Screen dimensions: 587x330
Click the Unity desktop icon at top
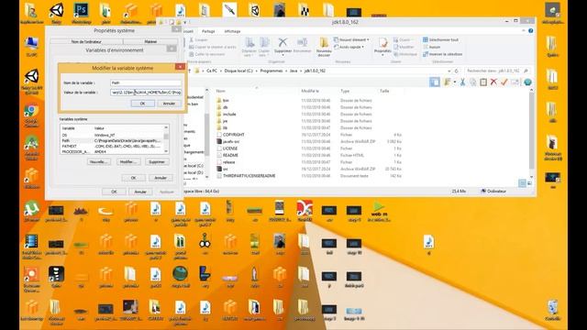(x=56, y=10)
